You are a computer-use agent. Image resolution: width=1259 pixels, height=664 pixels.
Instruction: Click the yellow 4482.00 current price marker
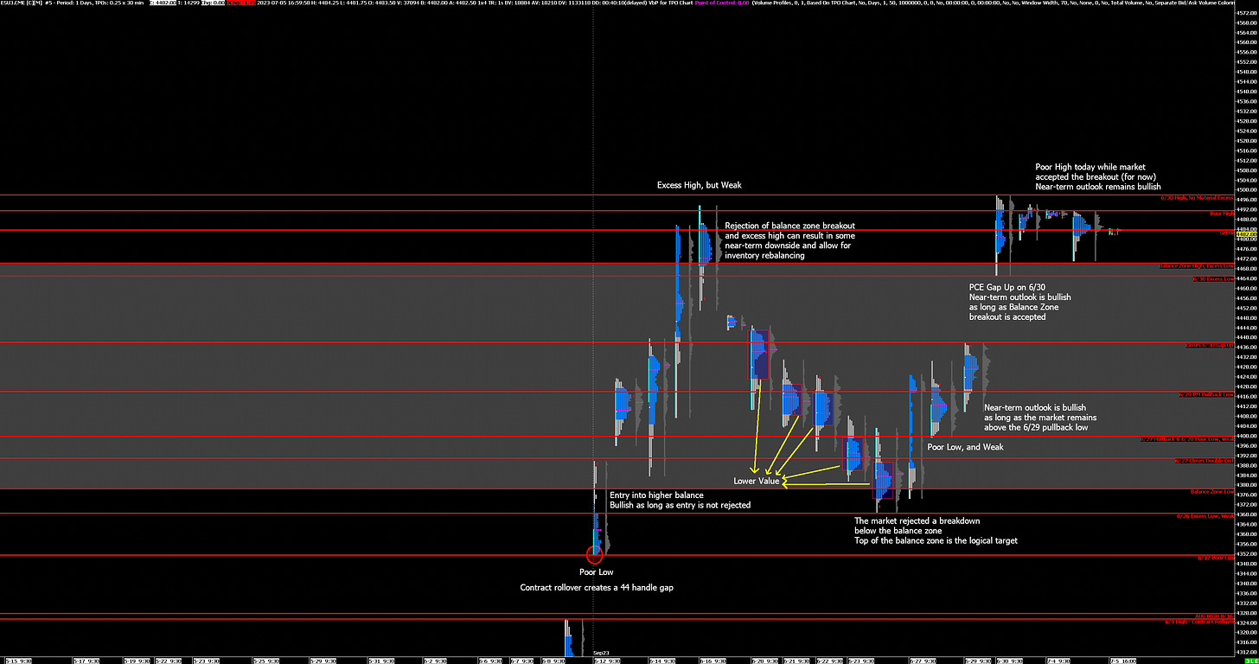1245,233
